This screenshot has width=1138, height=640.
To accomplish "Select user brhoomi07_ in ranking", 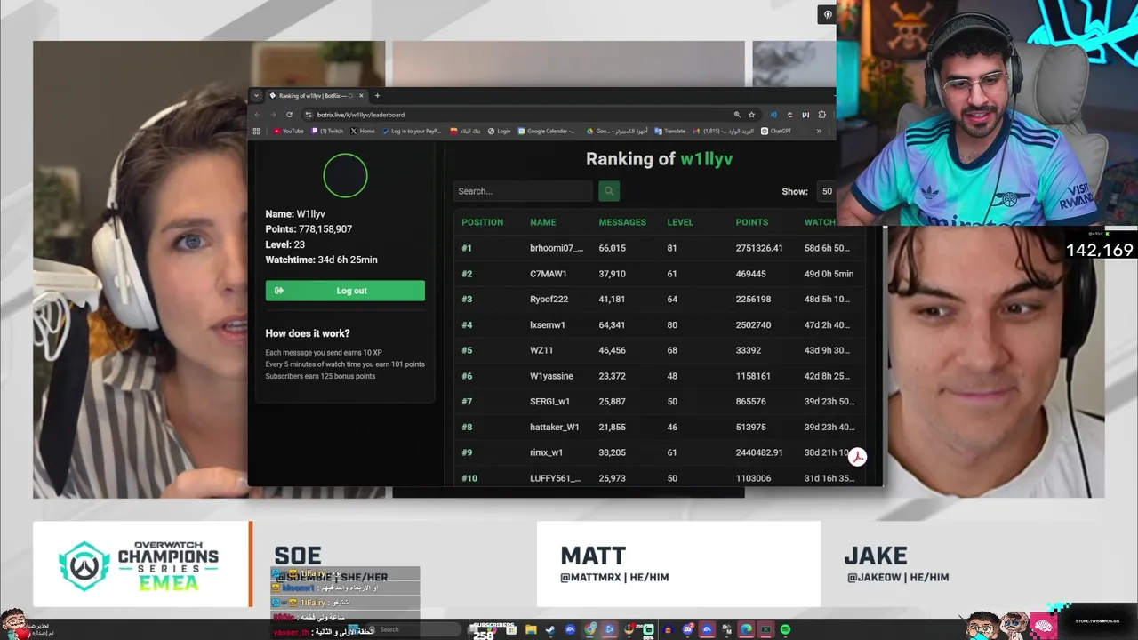I will click(x=557, y=248).
